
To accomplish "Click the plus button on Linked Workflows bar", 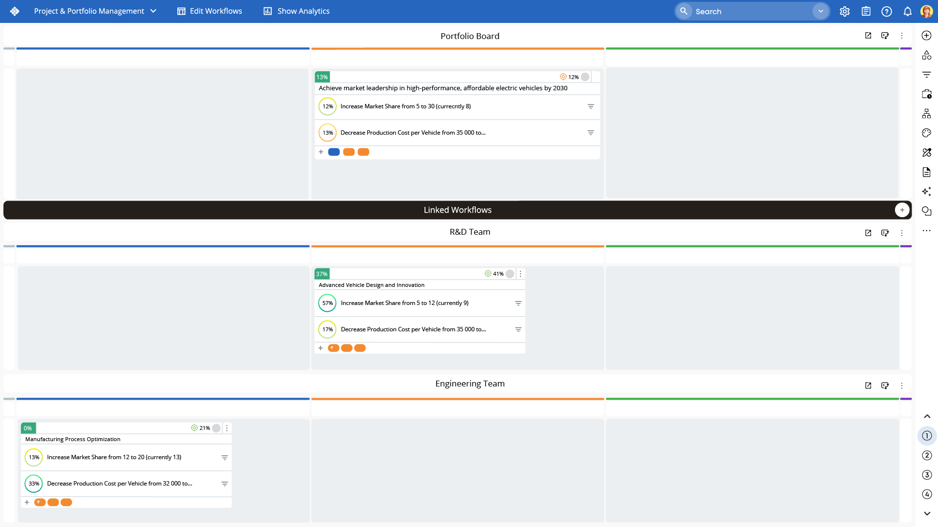I will [902, 209].
